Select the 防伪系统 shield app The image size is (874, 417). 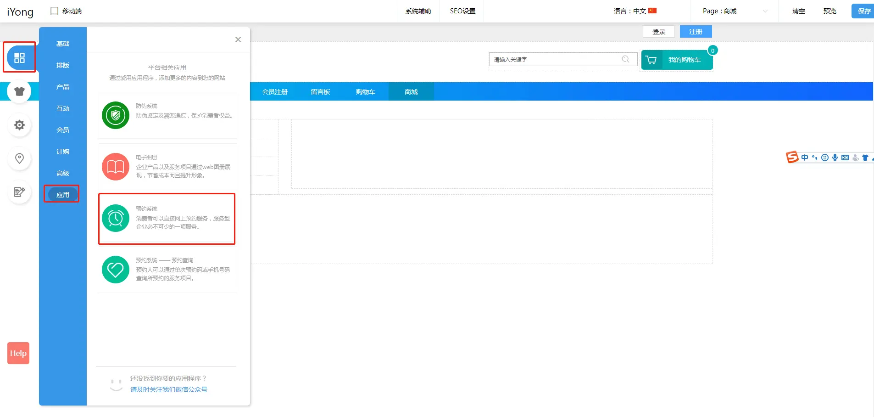[x=167, y=115]
